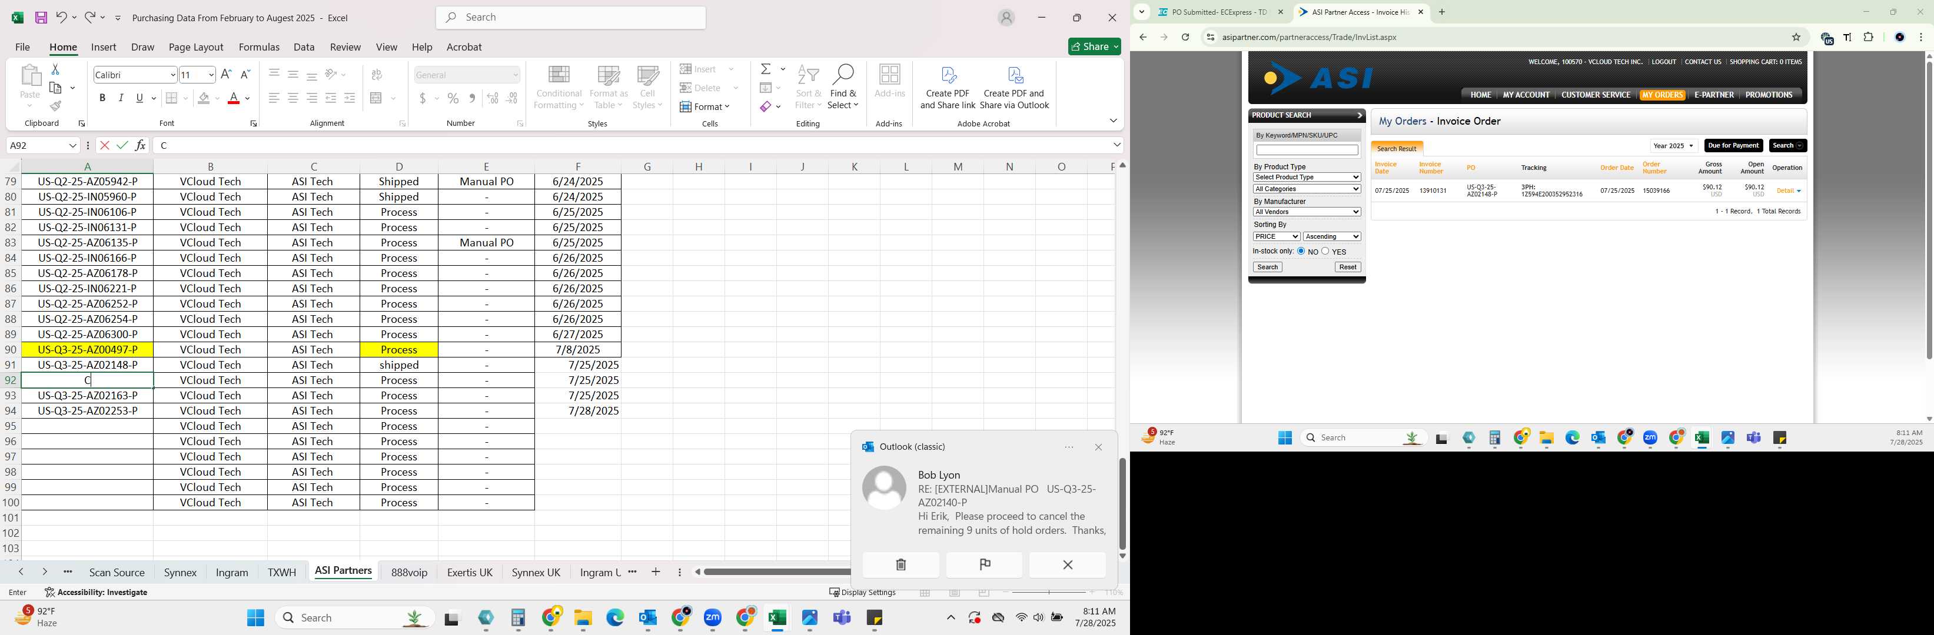
Task: Open the font name Calibri dropdown
Action: pos(172,74)
